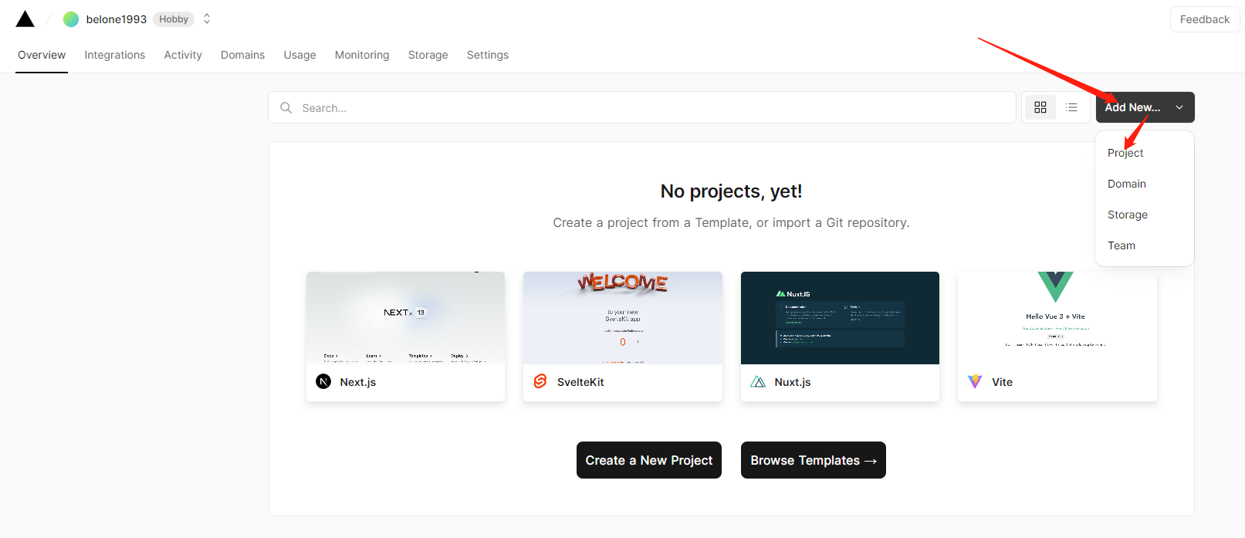Open the Vite template preview thumbnail
The height and width of the screenshot is (538, 1245).
1057,318
